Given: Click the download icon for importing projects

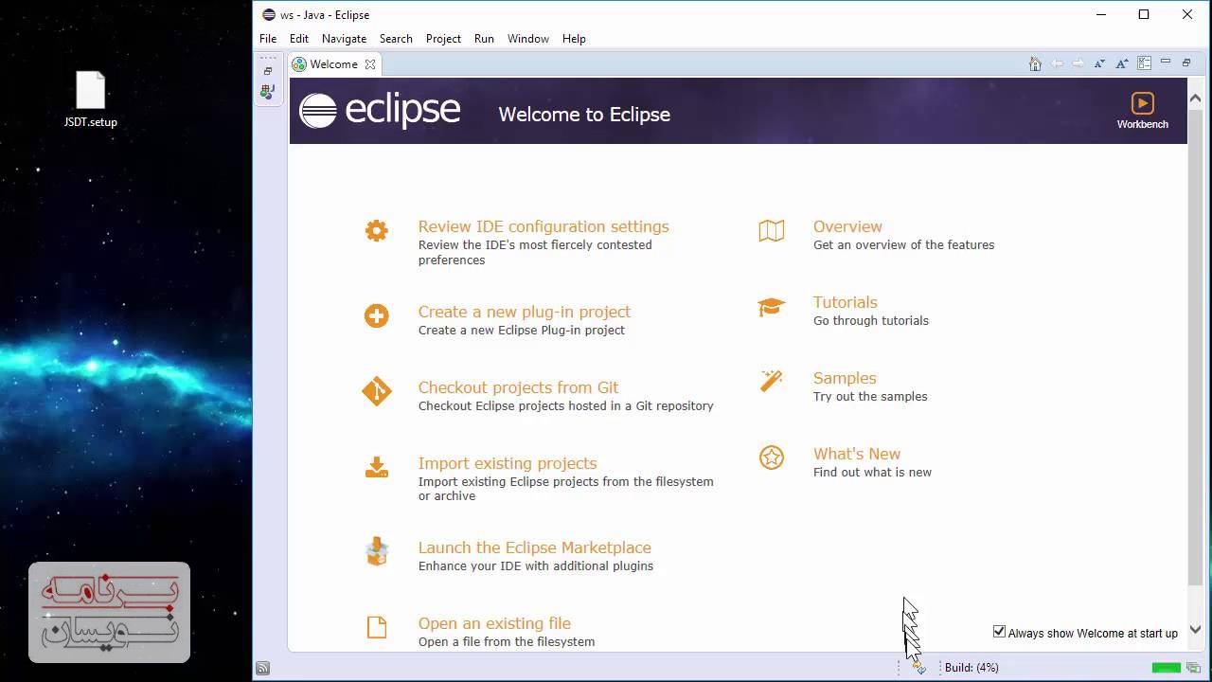Looking at the screenshot, I should pyautogui.click(x=377, y=467).
